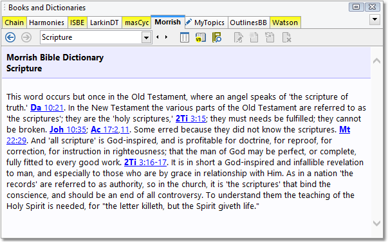Click the scrollbar down arrow
This screenshot has width=388, height=243.
376,223
